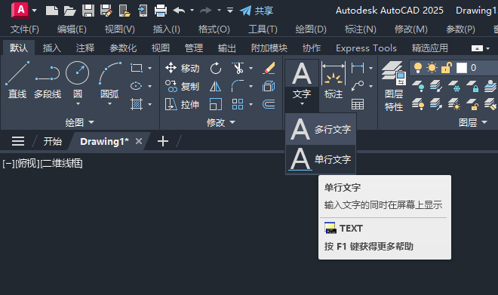Click the table tool icon
Screen dimensions: 498x295
[358, 104]
